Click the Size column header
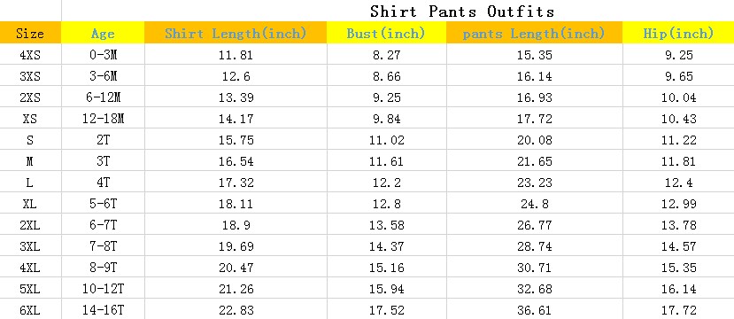 (30, 34)
